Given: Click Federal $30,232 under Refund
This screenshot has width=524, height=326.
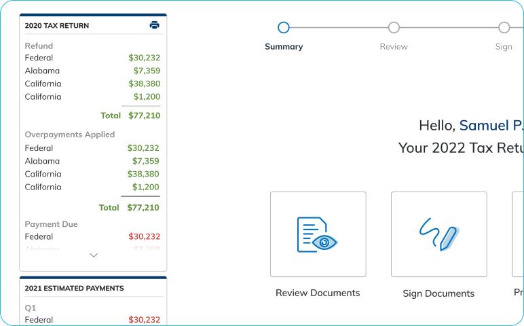Looking at the screenshot, I should coord(92,58).
